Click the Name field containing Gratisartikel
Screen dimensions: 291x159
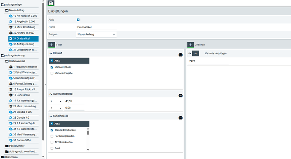96,27
